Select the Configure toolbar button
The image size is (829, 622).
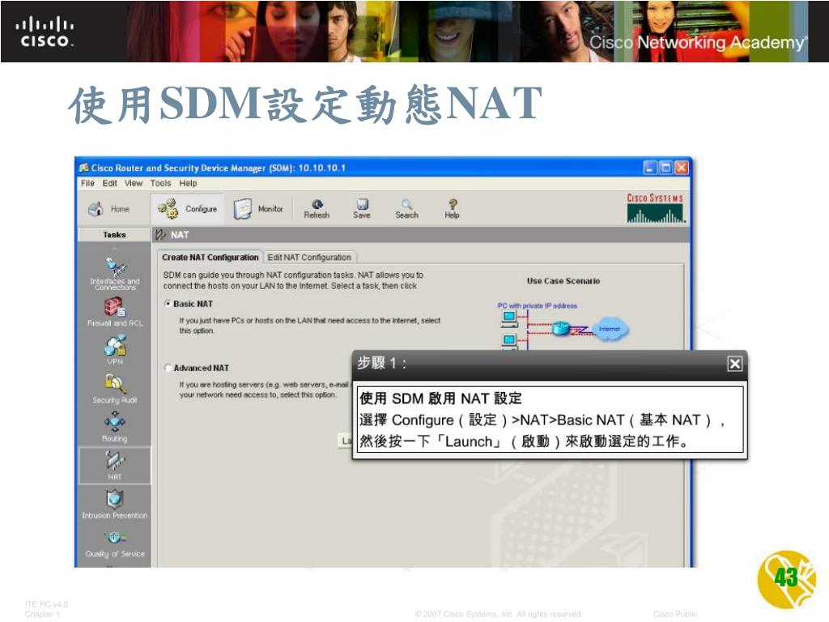188,209
